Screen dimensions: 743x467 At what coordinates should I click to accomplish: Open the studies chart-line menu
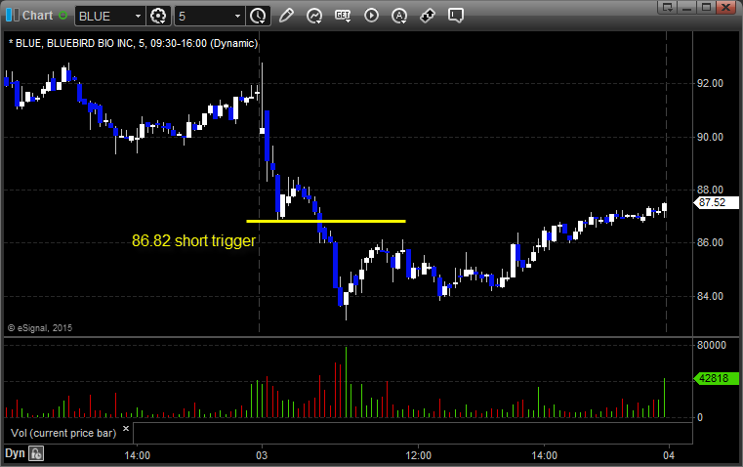pyautogui.click(x=314, y=16)
